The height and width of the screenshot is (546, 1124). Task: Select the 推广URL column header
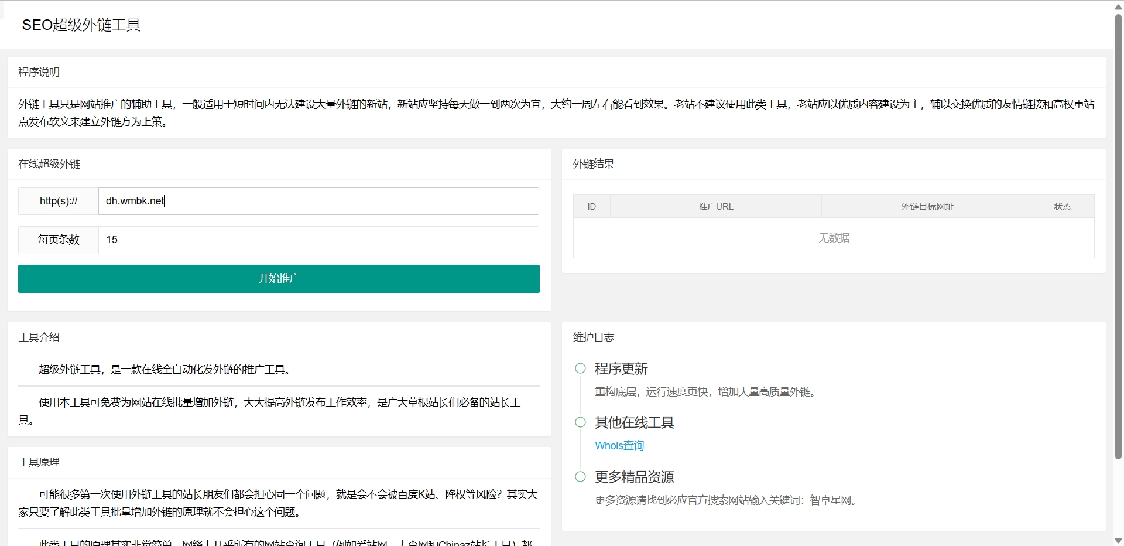pyautogui.click(x=715, y=207)
